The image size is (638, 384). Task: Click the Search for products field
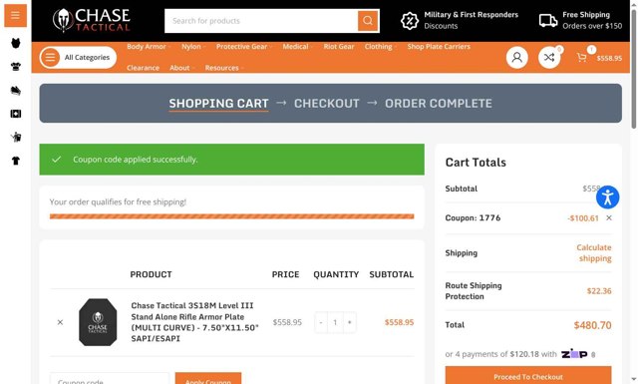(261, 21)
